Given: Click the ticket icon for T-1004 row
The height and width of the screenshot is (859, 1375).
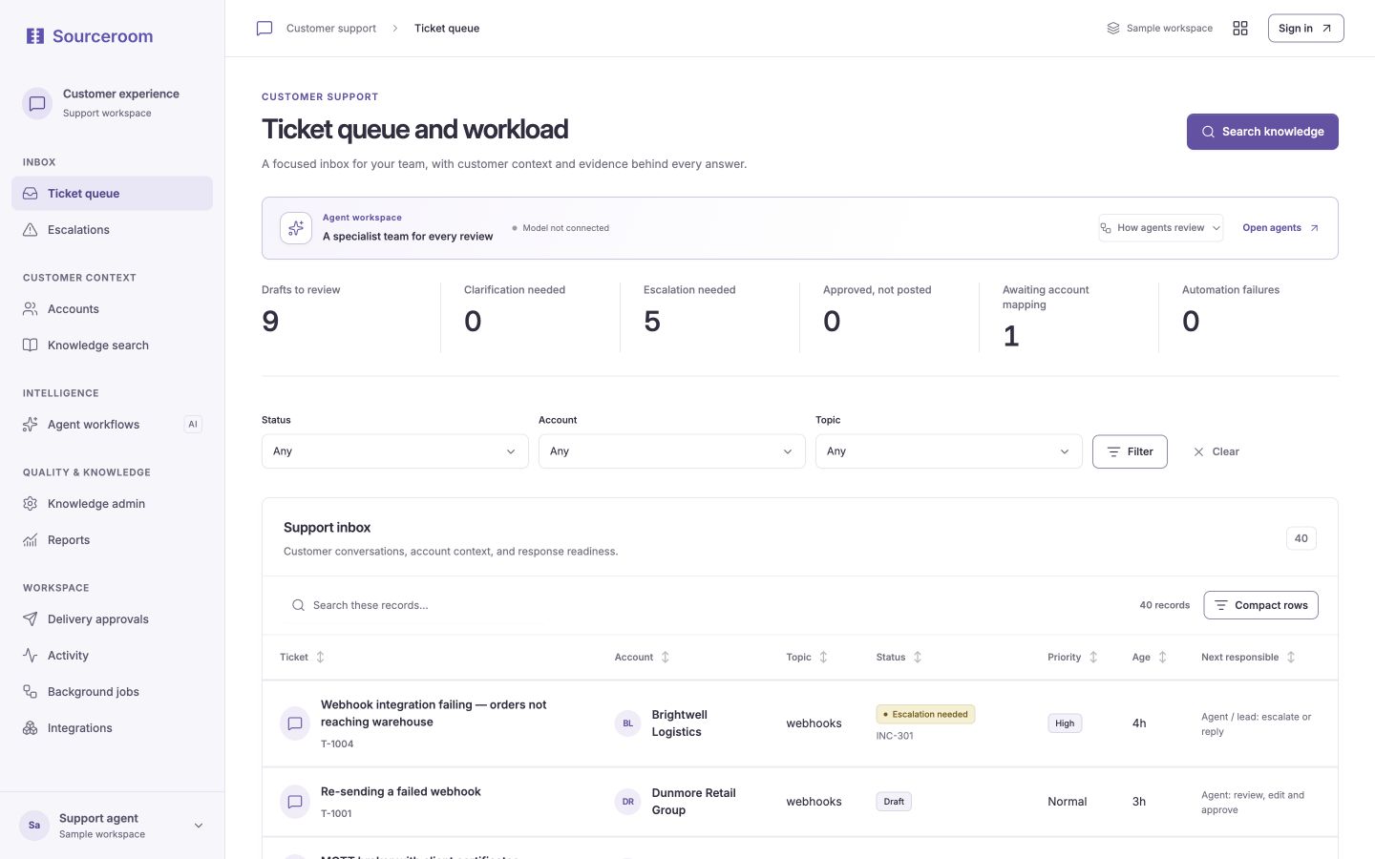Looking at the screenshot, I should (x=295, y=723).
